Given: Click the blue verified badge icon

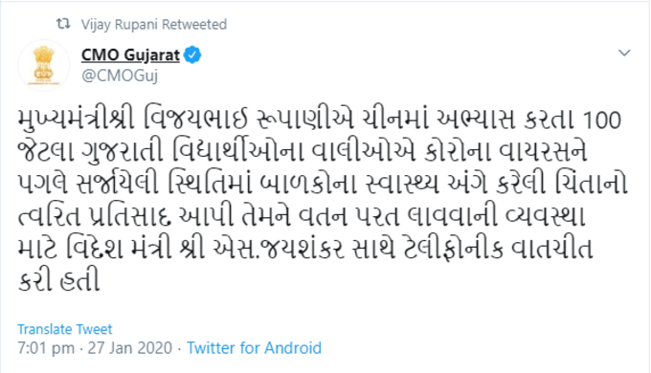Looking at the screenshot, I should tap(192, 55).
